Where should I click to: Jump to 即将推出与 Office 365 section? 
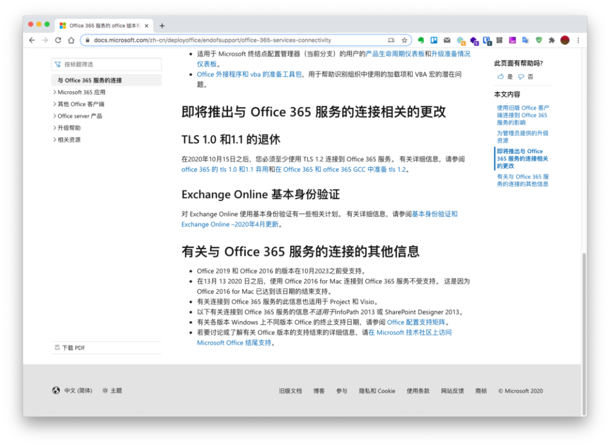522,158
